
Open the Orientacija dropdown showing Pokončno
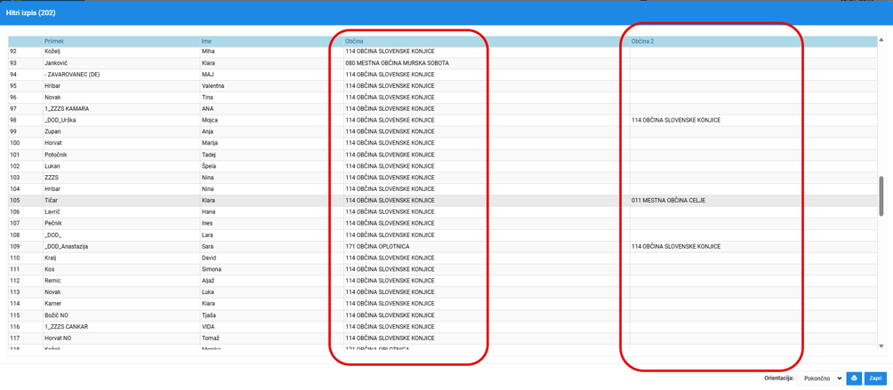click(820, 378)
